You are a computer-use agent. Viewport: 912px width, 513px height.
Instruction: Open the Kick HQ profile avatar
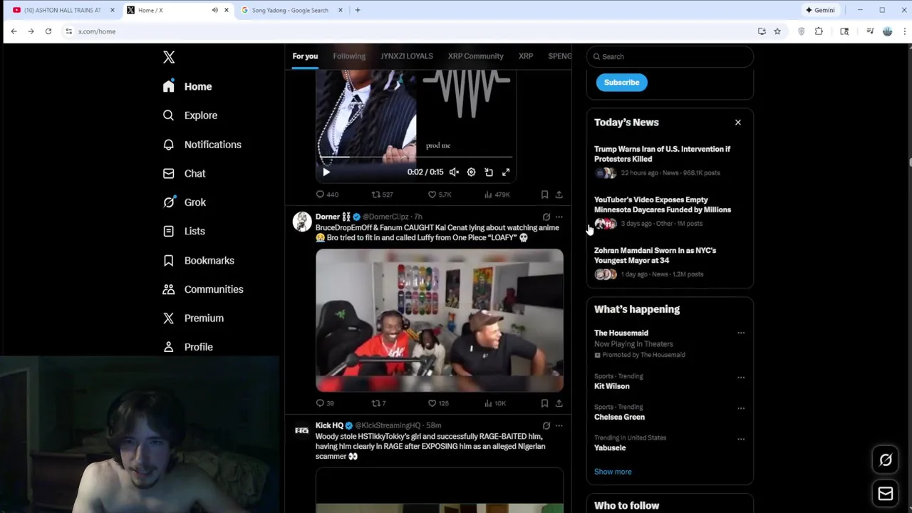302,430
